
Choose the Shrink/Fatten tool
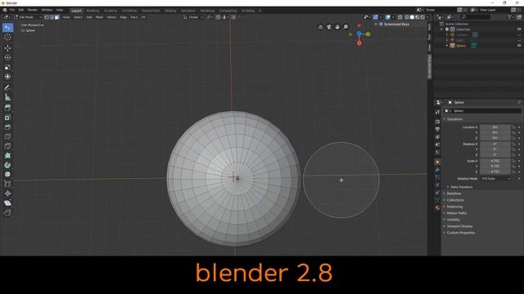7,194
